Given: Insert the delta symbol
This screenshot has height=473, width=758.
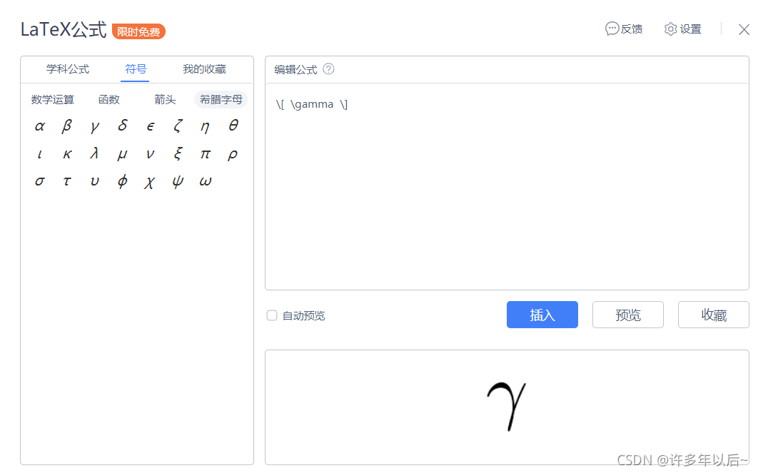Looking at the screenshot, I should 122,126.
